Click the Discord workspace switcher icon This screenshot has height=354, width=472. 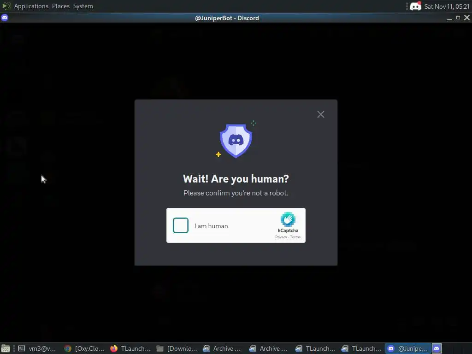coord(437,348)
